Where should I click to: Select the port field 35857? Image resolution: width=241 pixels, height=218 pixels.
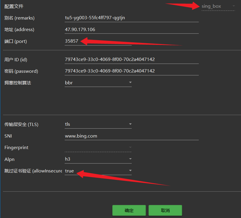tap(98, 41)
